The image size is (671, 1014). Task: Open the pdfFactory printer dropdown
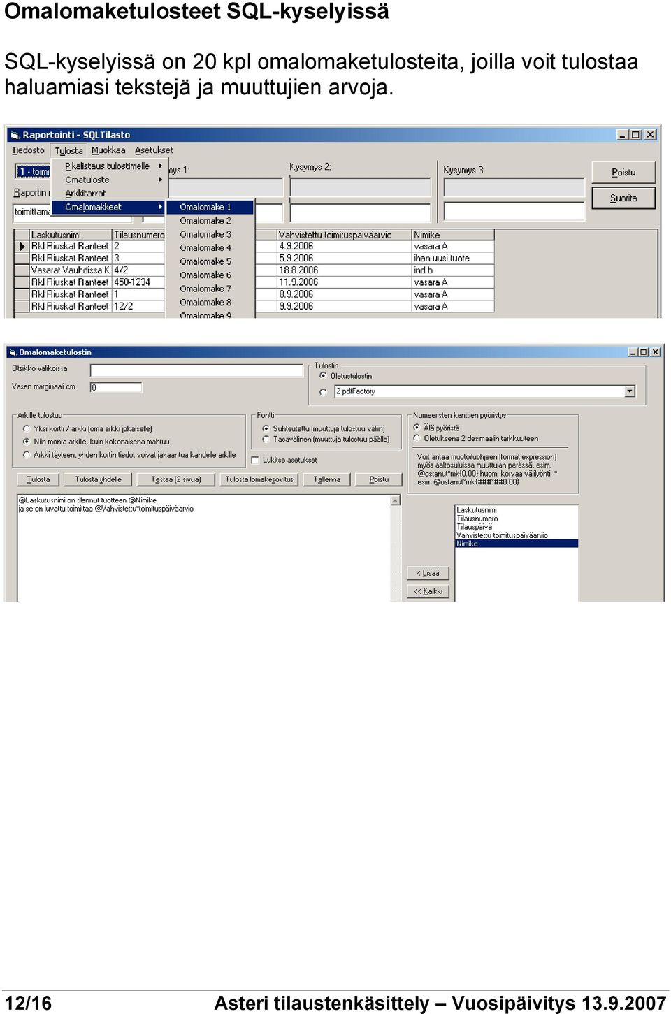tap(630, 391)
